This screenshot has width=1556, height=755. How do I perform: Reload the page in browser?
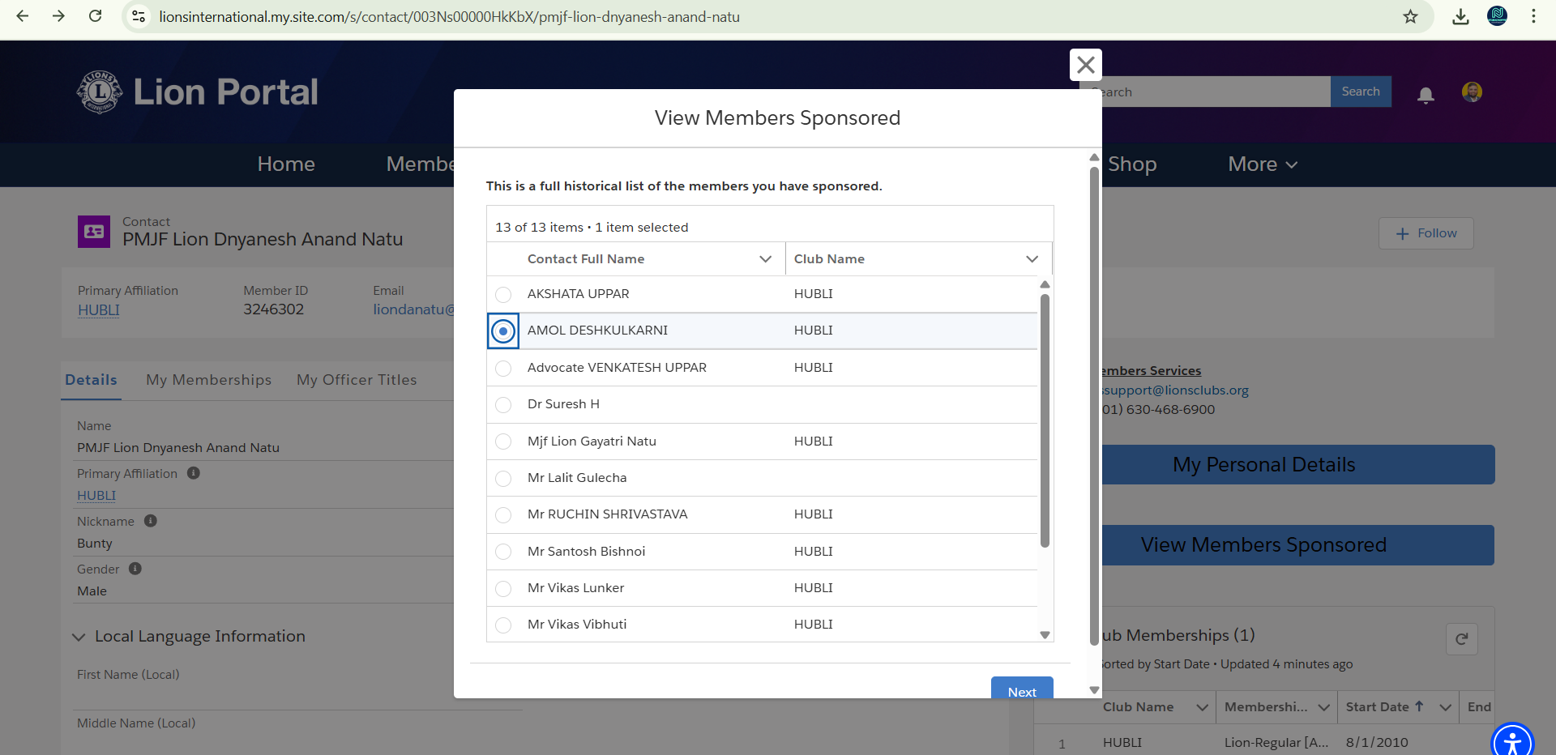coord(95,16)
